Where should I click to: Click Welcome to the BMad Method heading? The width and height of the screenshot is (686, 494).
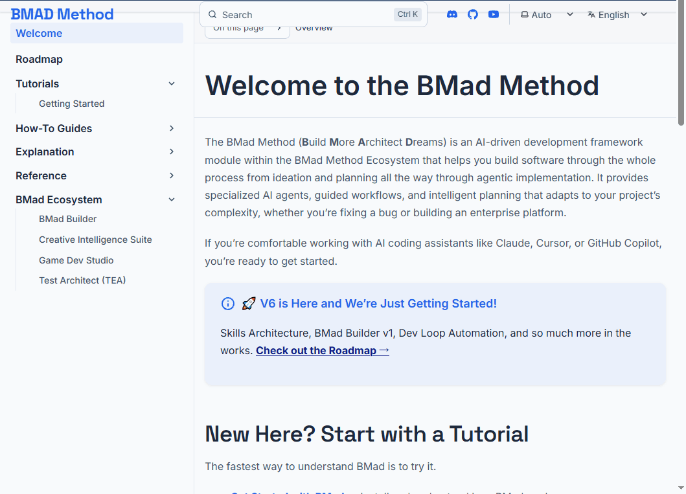(402, 85)
